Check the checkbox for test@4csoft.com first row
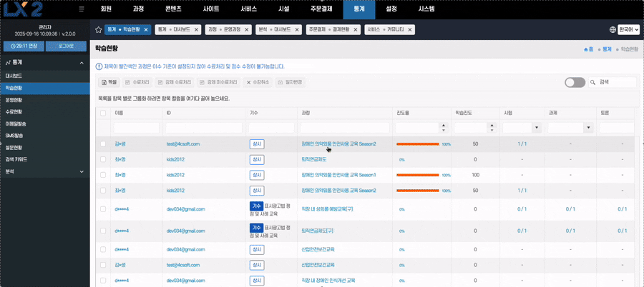 pyautogui.click(x=103, y=143)
